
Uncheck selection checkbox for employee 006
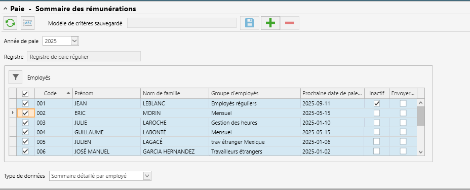point(25,151)
